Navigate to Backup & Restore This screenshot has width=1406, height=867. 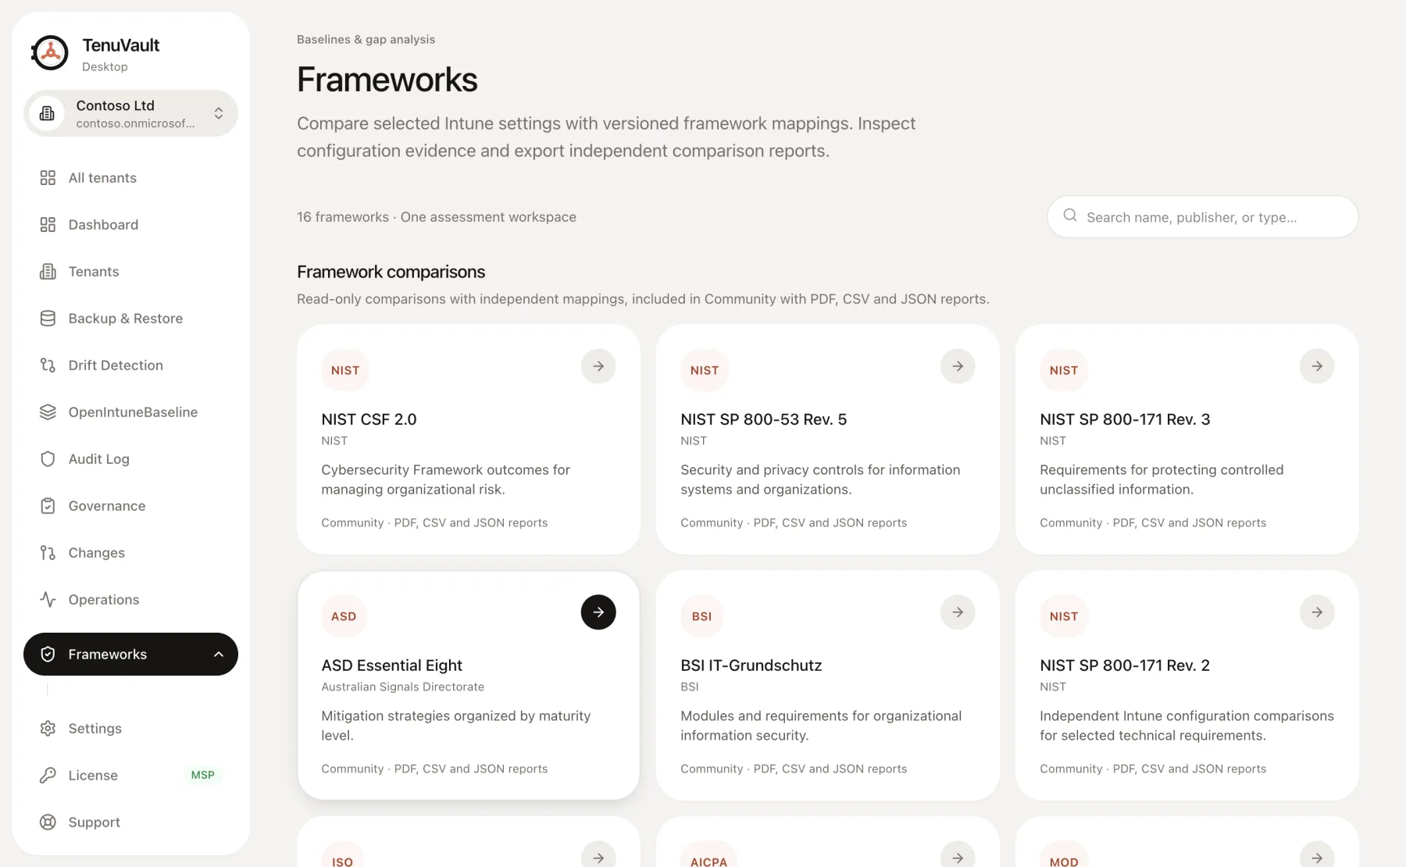[130, 319]
